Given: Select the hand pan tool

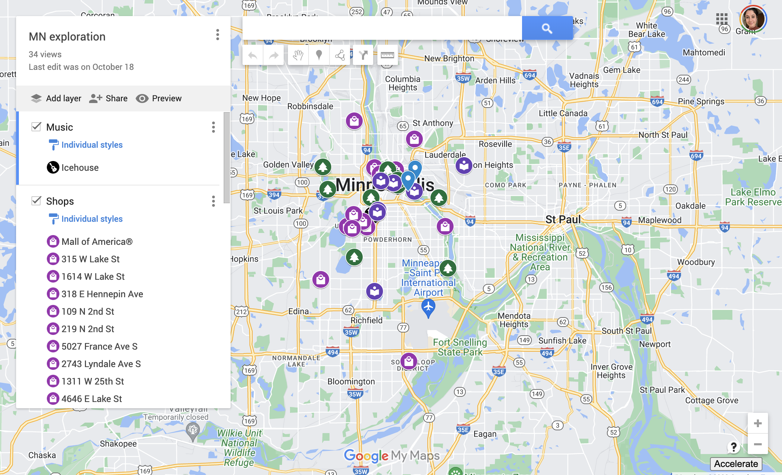Looking at the screenshot, I should pyautogui.click(x=298, y=55).
